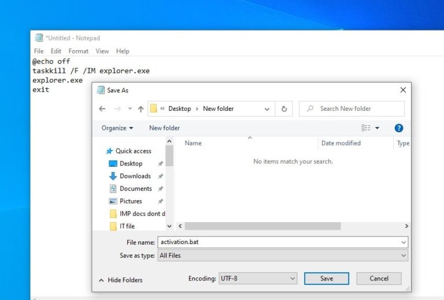The height and width of the screenshot is (300, 444).
Task: Open Desktop folder in sidebar
Action: [x=131, y=163]
